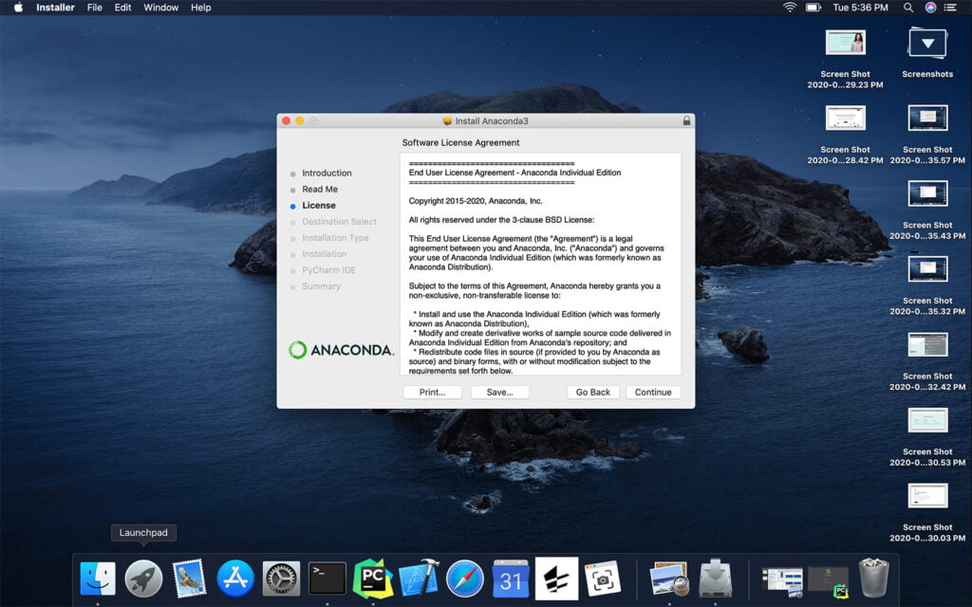
Task: Click the Read Me step in the sidebar
Action: (320, 189)
